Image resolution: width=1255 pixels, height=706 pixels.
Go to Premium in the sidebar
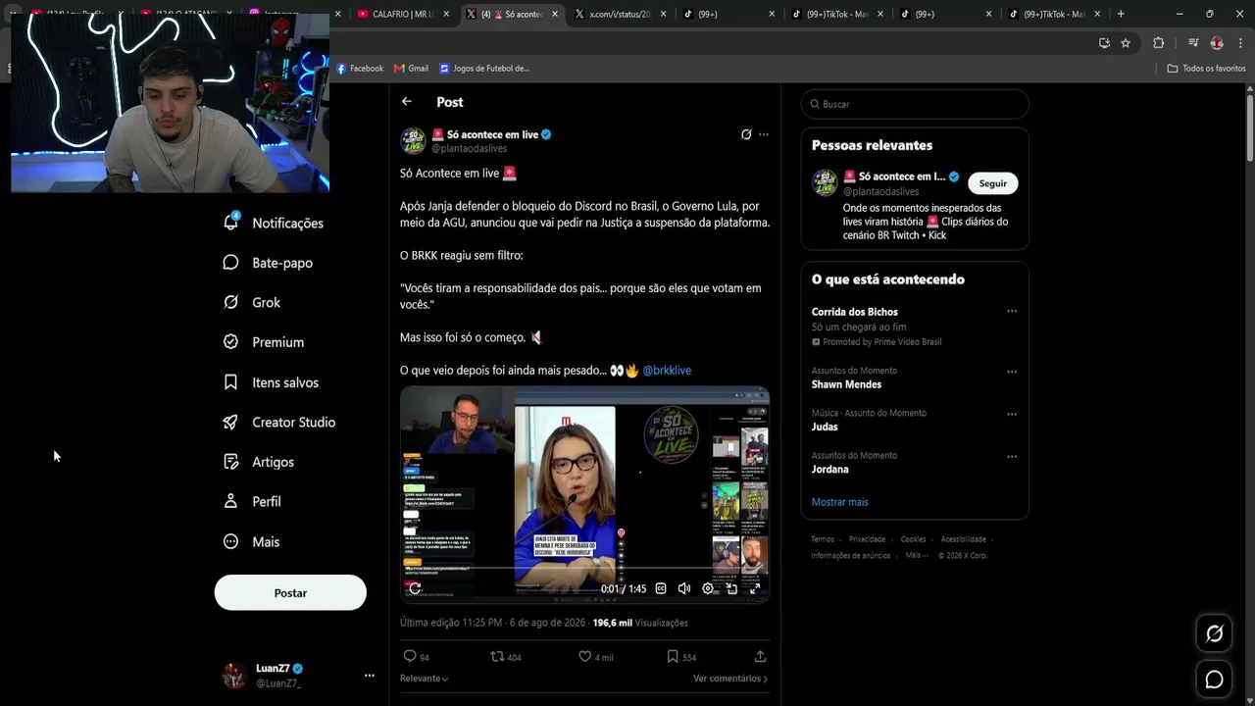point(264,342)
